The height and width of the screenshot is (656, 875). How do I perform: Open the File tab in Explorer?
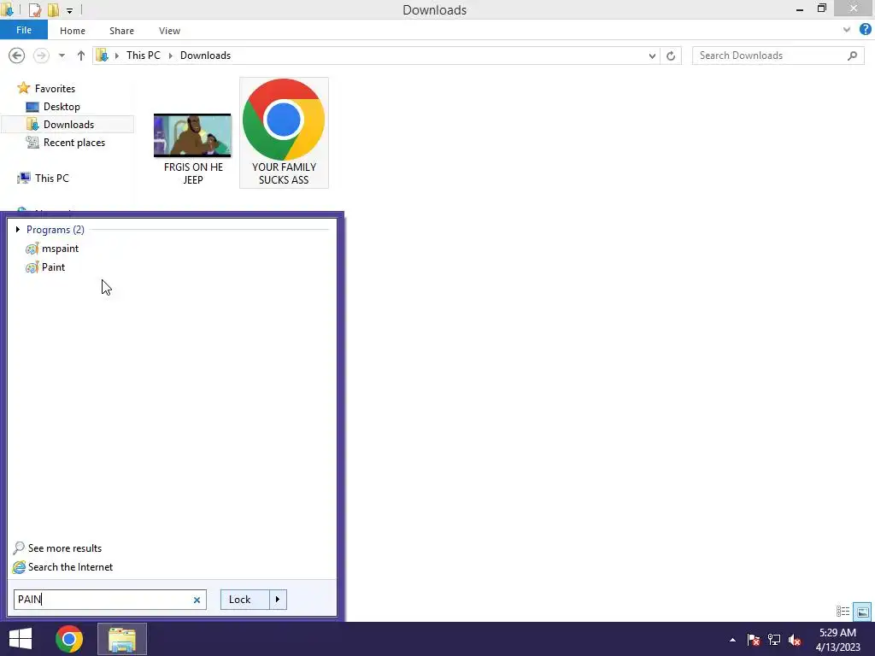pos(24,30)
